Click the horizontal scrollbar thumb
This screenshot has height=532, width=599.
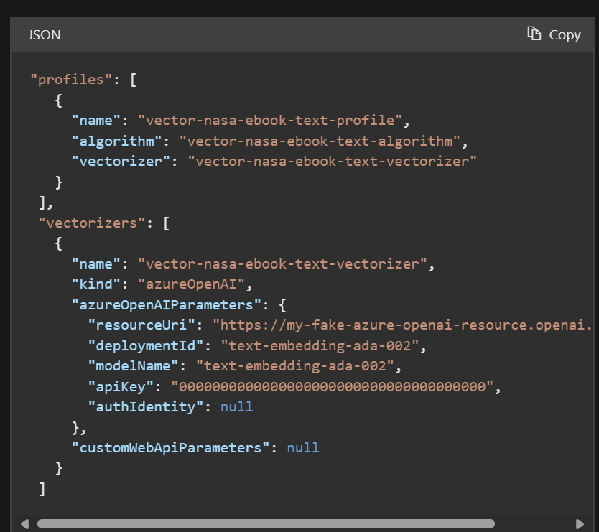(x=266, y=523)
